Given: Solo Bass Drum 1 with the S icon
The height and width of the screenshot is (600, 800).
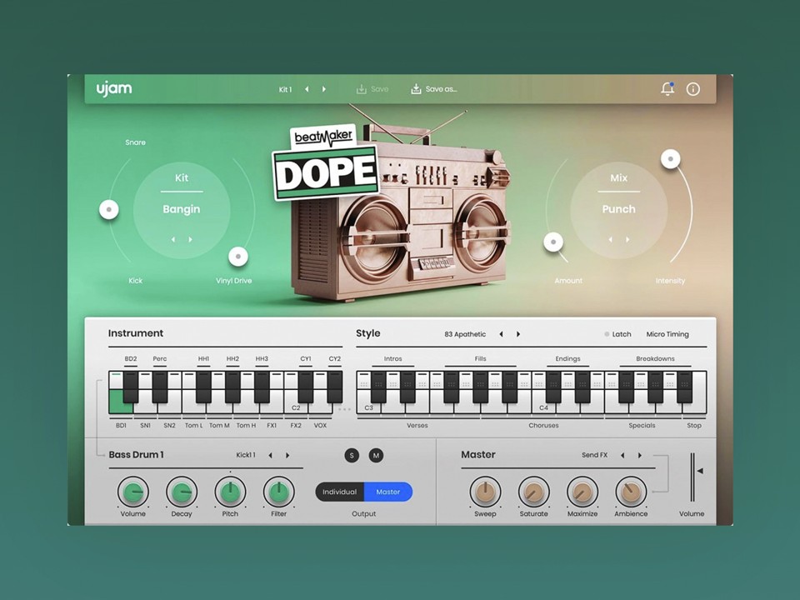Looking at the screenshot, I should (x=352, y=456).
